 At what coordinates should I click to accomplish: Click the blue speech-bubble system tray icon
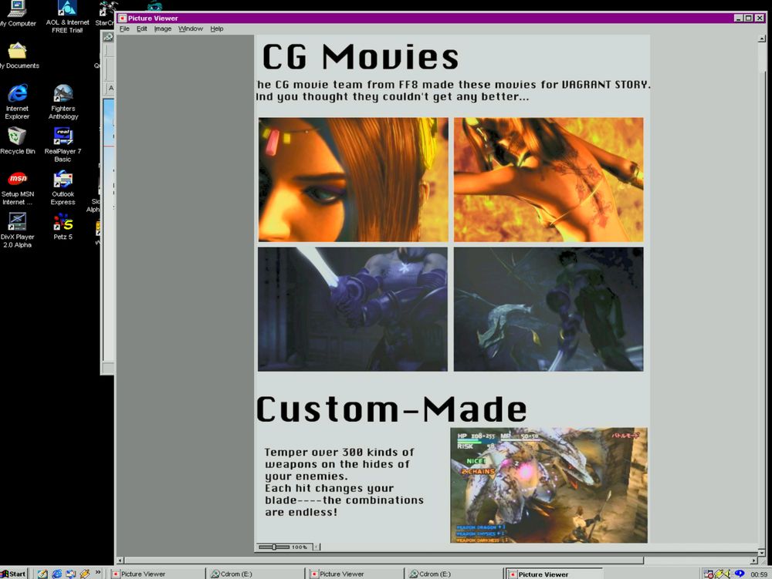click(739, 574)
